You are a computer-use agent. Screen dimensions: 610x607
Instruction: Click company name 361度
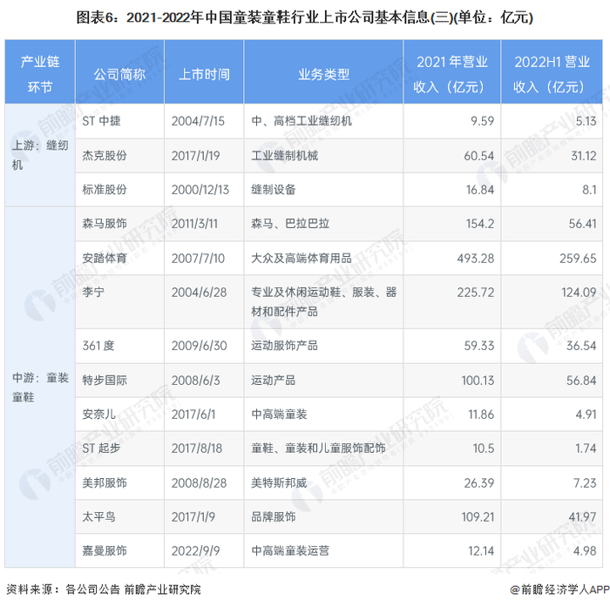point(98,345)
